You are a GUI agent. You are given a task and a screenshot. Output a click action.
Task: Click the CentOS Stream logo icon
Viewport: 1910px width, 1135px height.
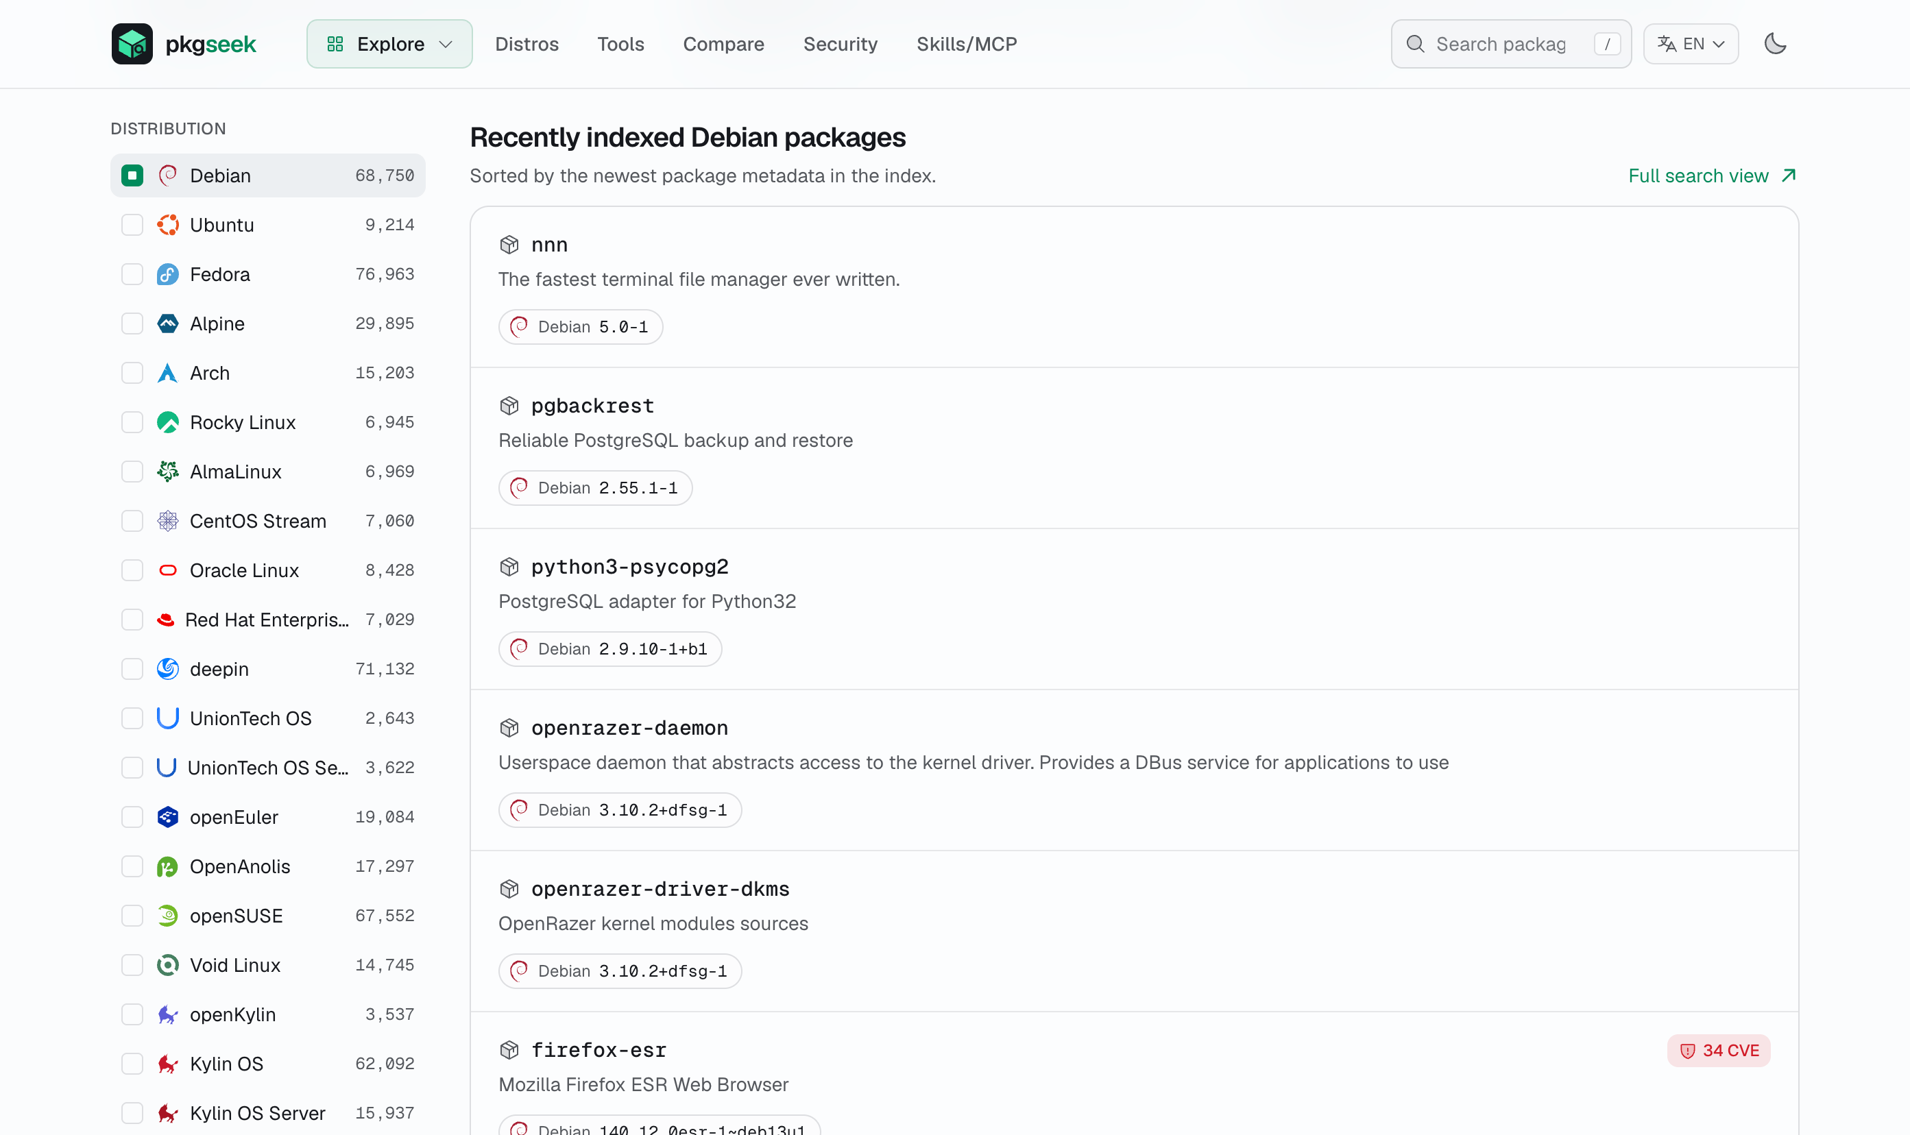point(167,521)
